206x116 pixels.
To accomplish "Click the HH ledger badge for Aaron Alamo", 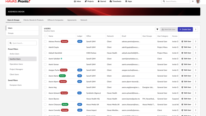I will pos(80,76).
